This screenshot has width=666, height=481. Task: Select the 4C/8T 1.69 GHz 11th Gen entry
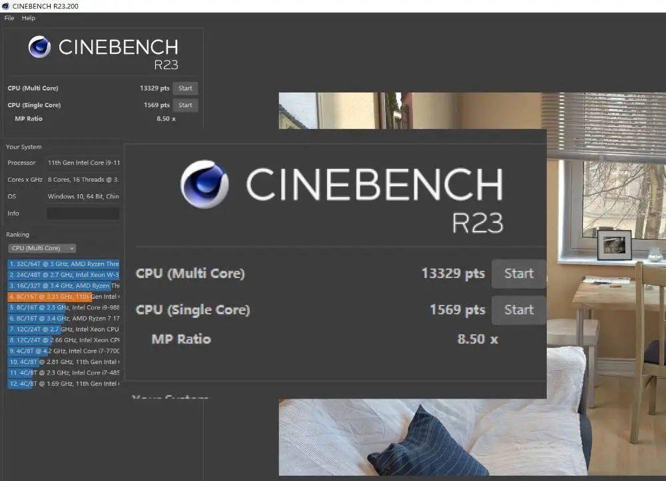(64, 384)
